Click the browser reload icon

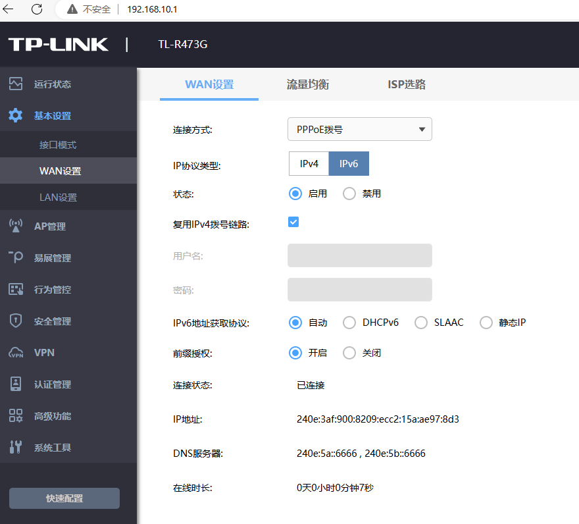37,9
